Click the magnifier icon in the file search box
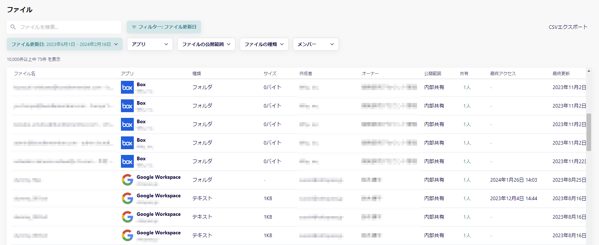Viewport: 599px width, 245px height. (13, 27)
